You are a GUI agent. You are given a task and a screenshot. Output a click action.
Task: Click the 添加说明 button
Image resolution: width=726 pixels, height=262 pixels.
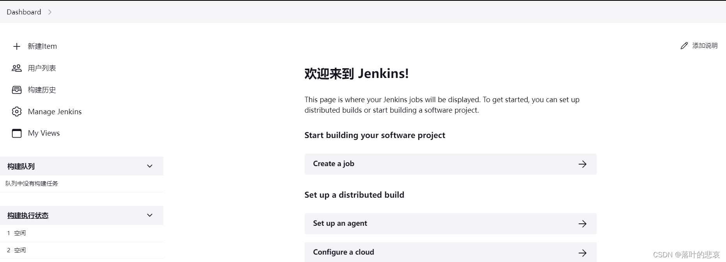pos(699,46)
